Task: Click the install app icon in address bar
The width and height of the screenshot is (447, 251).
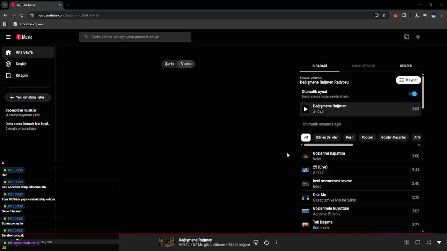Action: [376, 15]
